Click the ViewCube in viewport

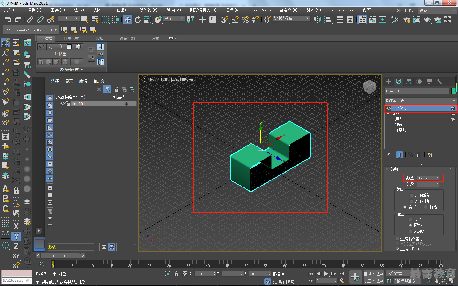(x=369, y=87)
